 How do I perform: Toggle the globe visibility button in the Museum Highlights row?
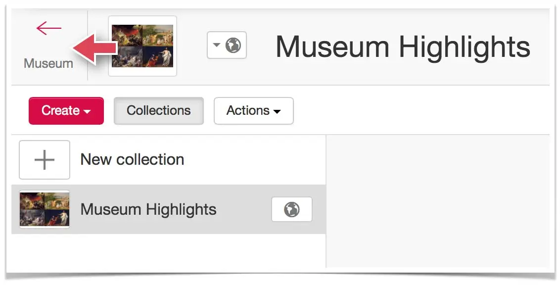pyautogui.click(x=292, y=209)
